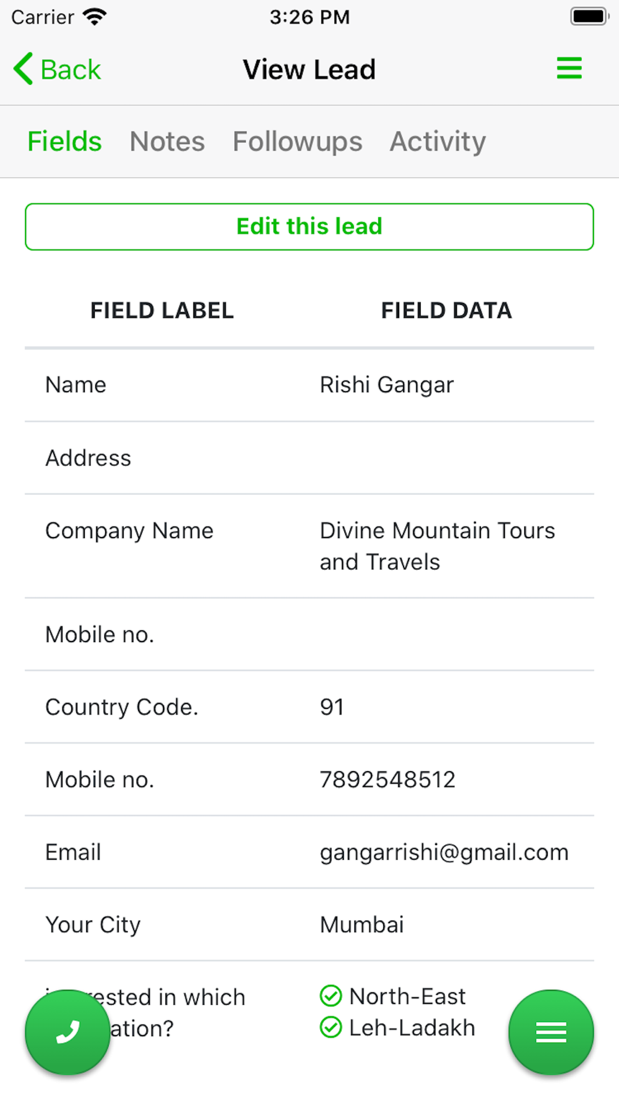Toggle the Leh-Ladakh checkmark

[331, 1028]
